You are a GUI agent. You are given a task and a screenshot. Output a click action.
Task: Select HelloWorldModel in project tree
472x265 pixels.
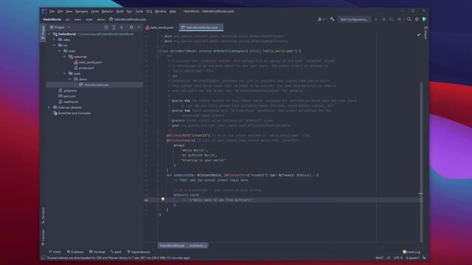(94, 85)
